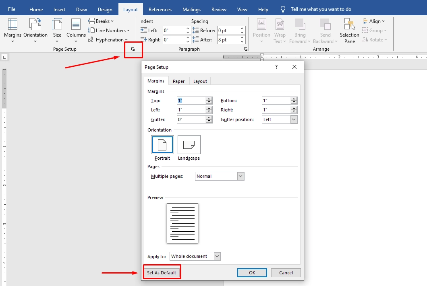This screenshot has width=427, height=286.
Task: Select Landscape orientation in the dialog
Action: [189, 145]
